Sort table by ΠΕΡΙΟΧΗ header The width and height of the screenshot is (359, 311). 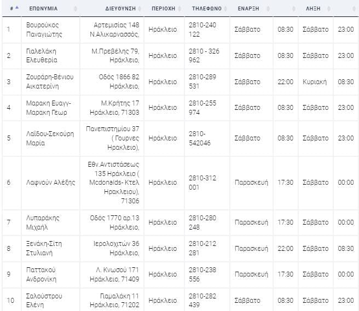pyautogui.click(x=163, y=9)
